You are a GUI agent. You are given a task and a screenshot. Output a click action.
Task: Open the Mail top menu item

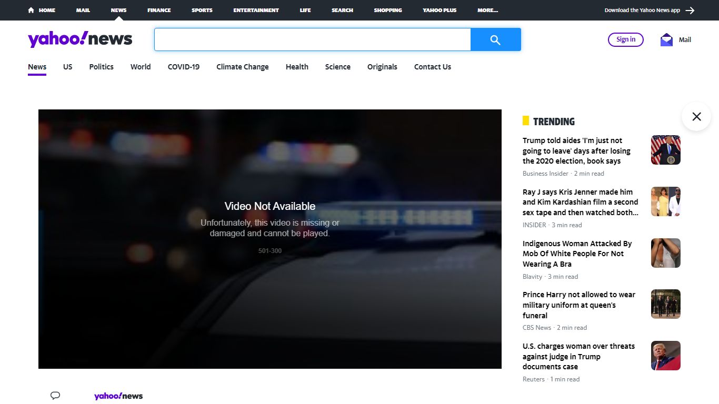[x=83, y=10]
